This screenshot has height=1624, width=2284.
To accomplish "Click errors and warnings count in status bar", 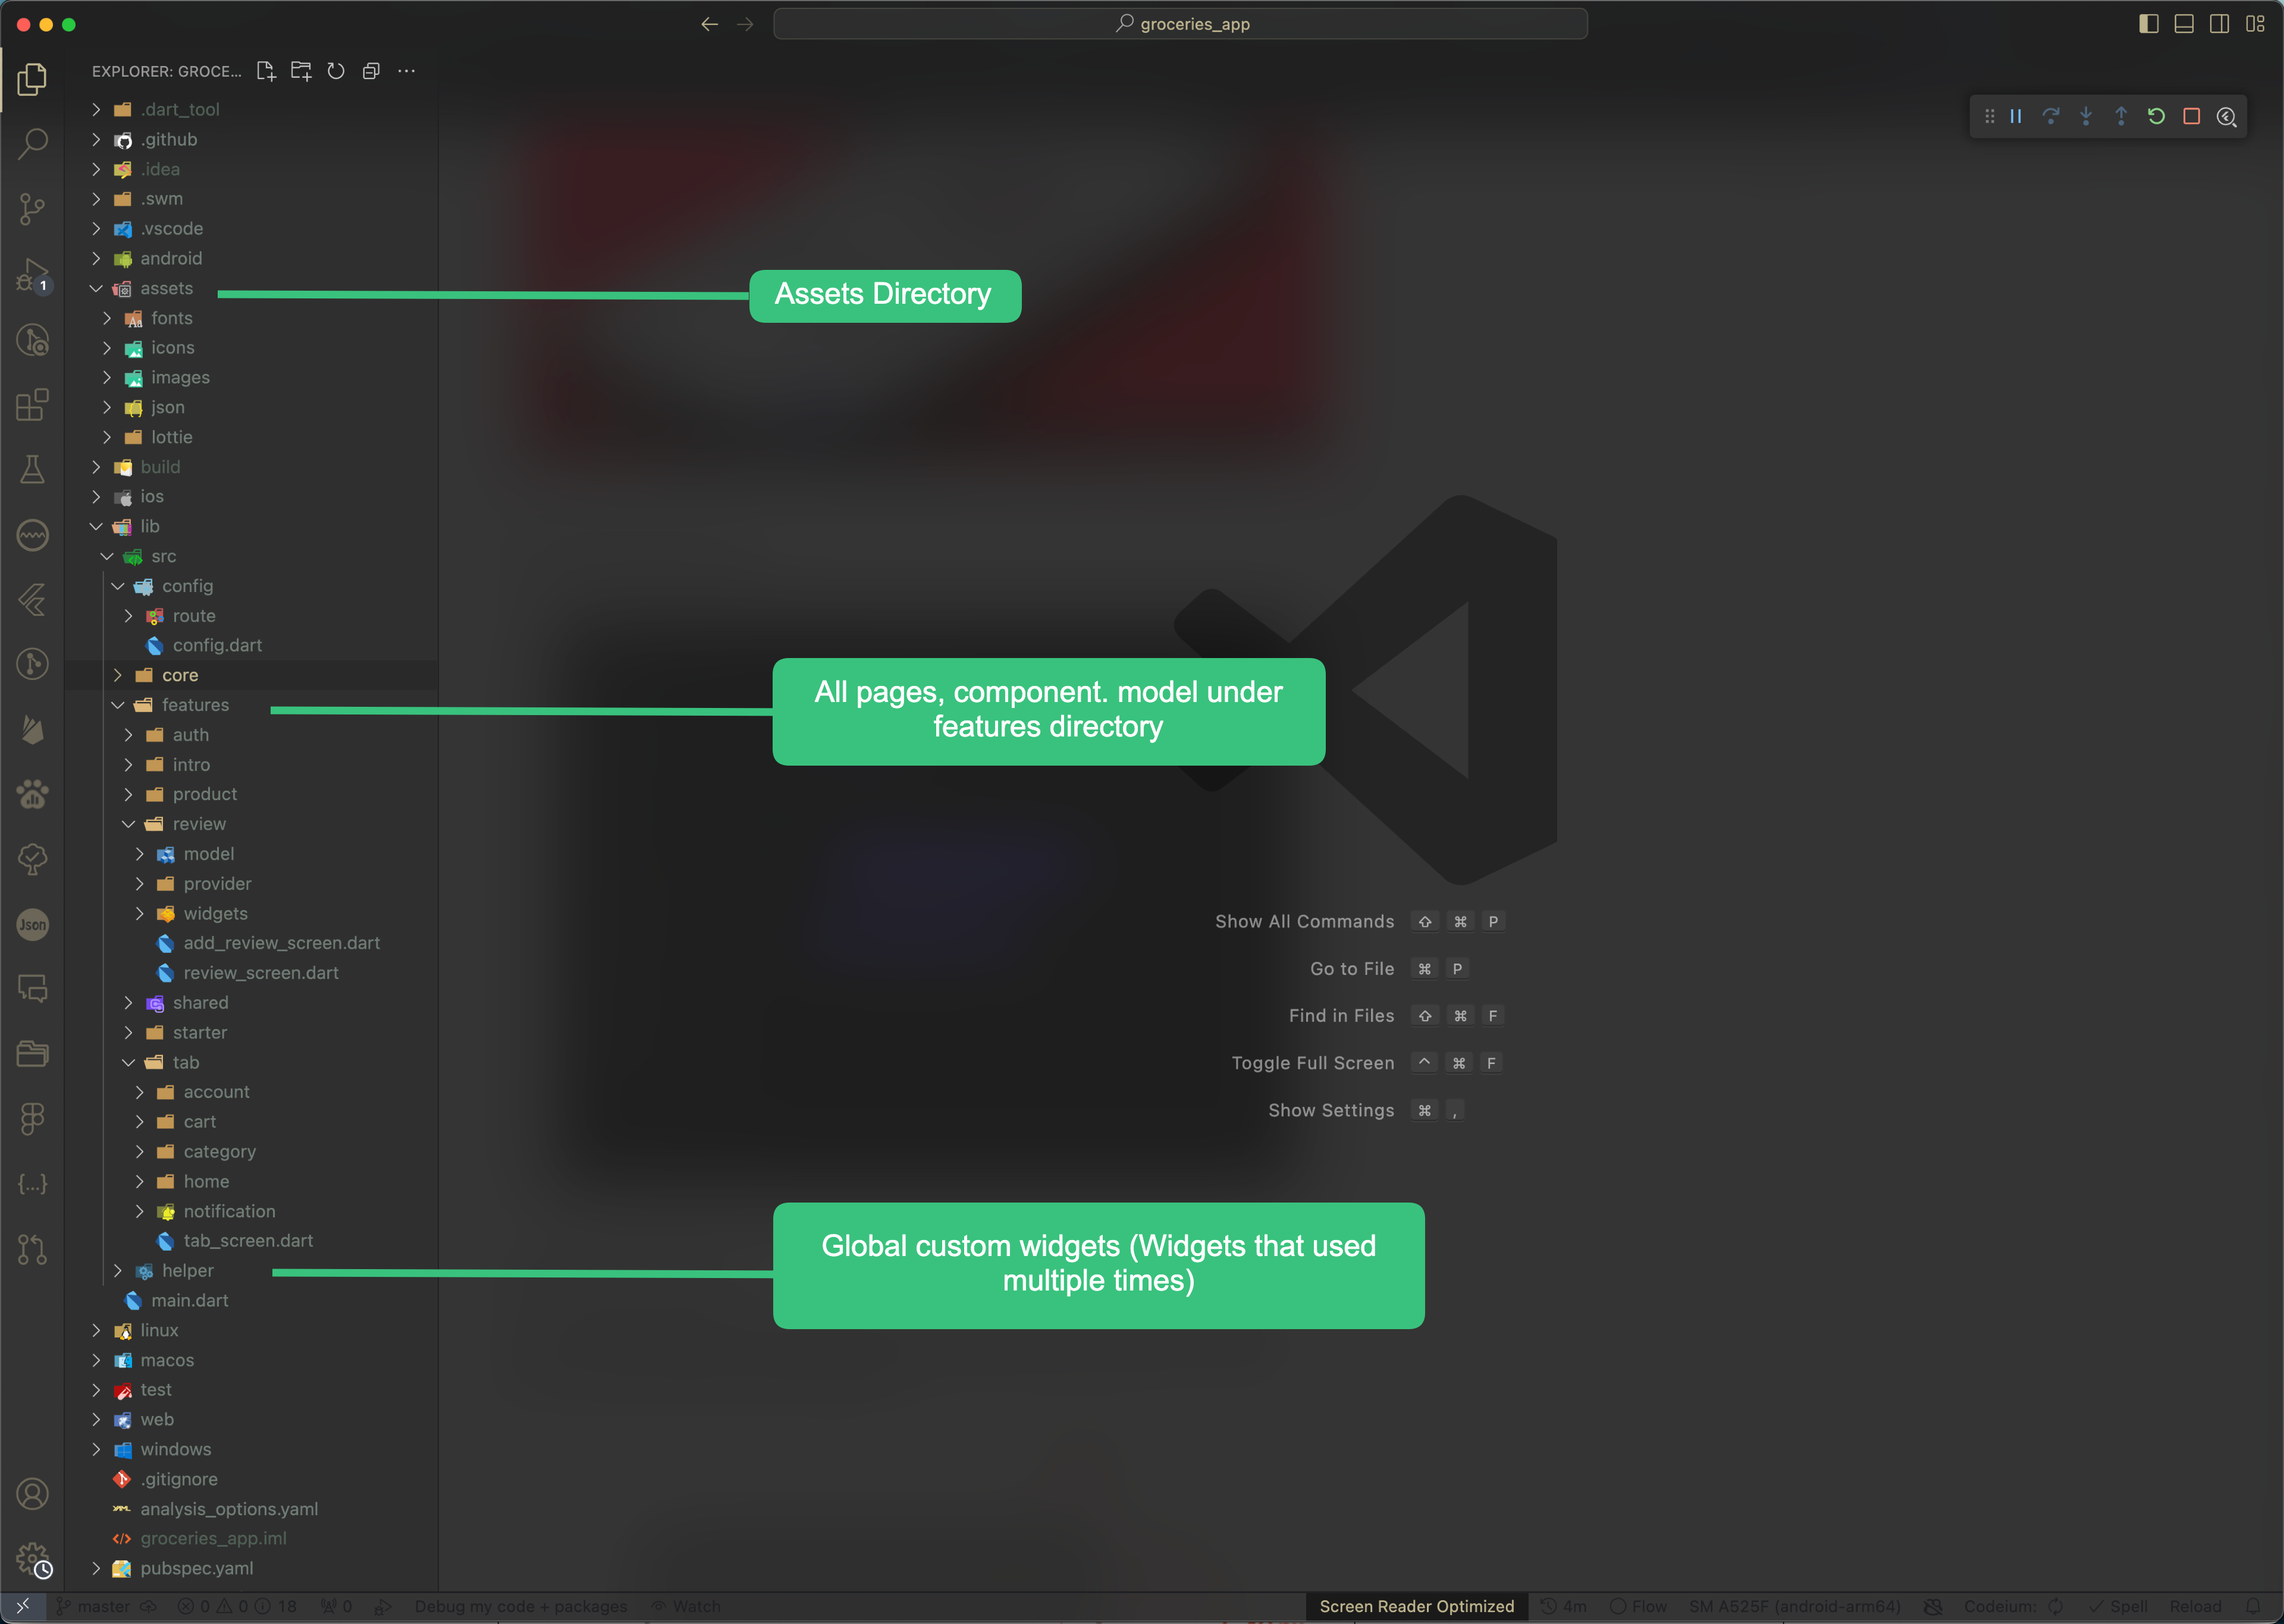I will coord(237,1607).
